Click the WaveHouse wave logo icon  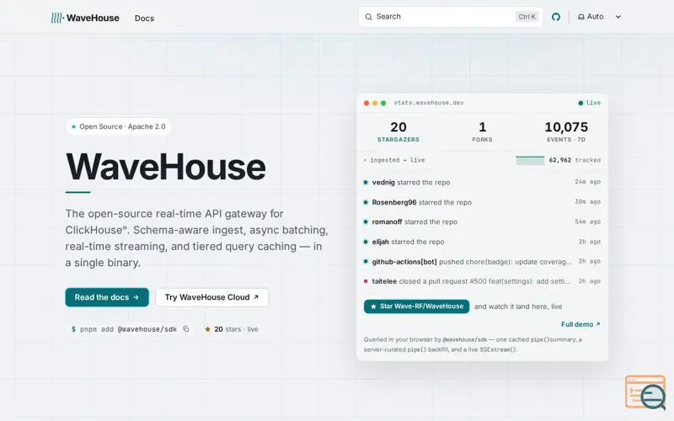pos(57,18)
